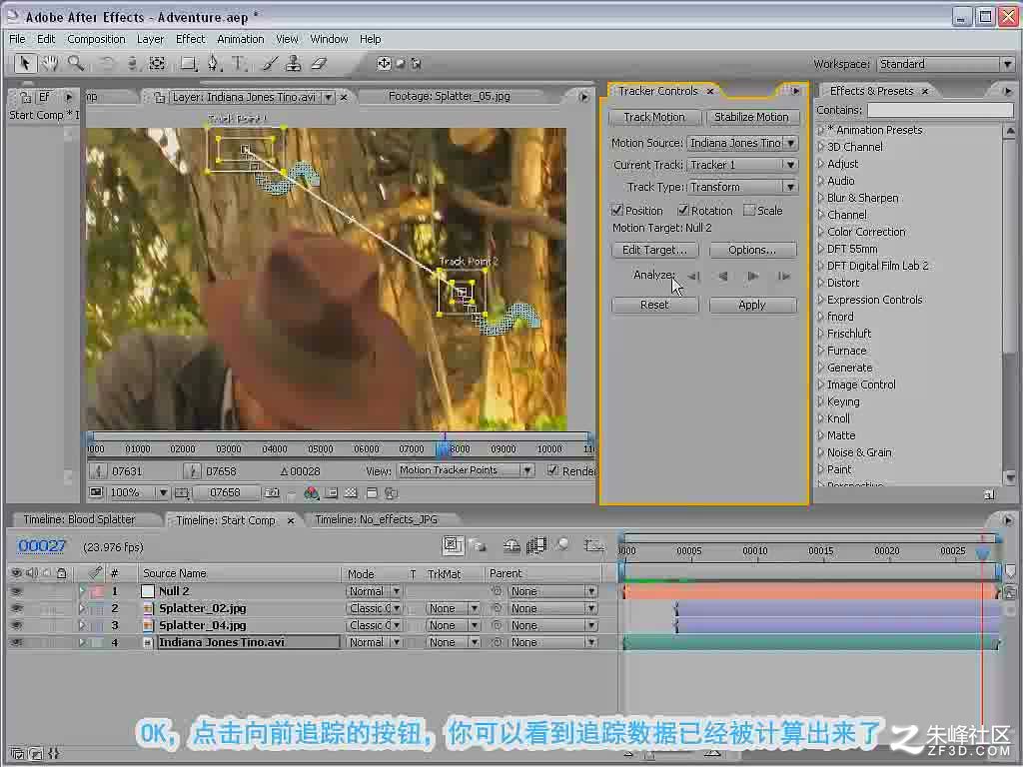Select the Selection arrow tool

[x=25, y=64]
